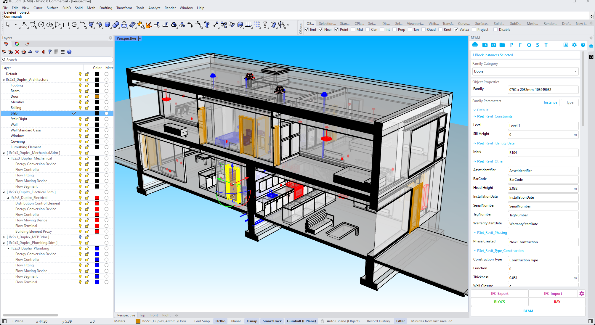Viewport: 595px width, 325px height.
Task: Check the Disable osnap checkbox
Action: point(495,30)
